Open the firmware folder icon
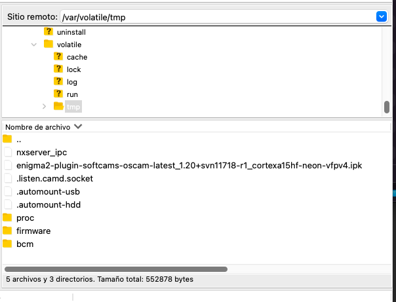Viewport: 396px width, 302px height. click(8, 231)
